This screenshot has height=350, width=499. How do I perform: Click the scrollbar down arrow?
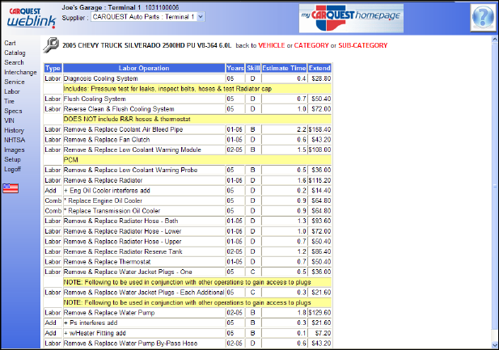[495, 344]
